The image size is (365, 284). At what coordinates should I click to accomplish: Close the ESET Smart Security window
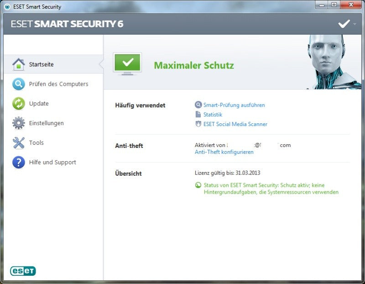click(351, 5)
